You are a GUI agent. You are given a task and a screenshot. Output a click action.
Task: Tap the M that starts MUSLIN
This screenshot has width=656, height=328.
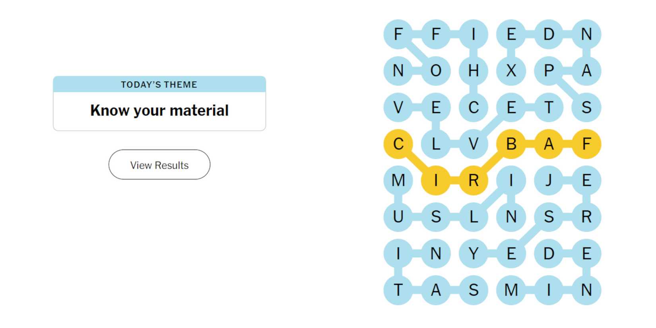398,180
